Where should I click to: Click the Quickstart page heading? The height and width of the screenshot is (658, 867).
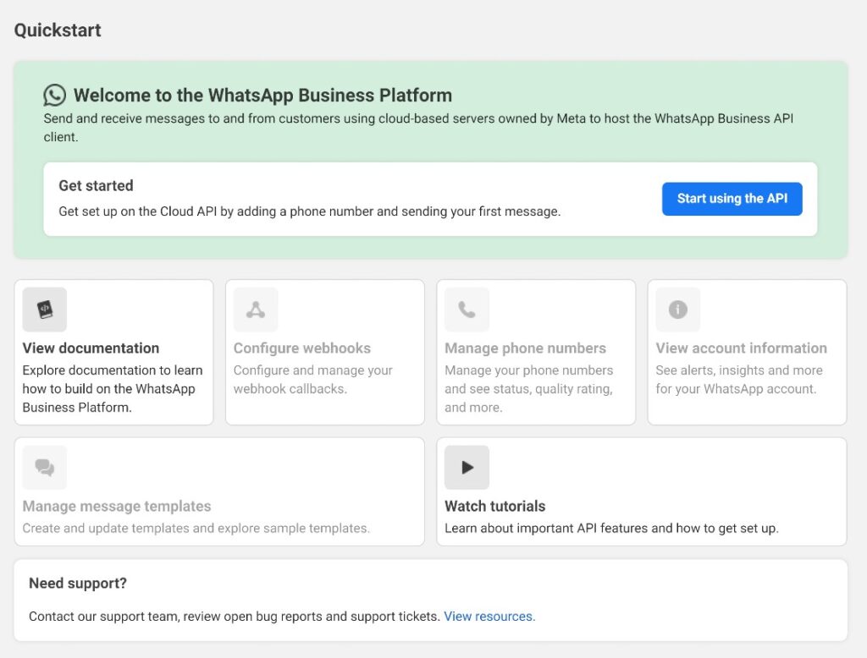57,30
